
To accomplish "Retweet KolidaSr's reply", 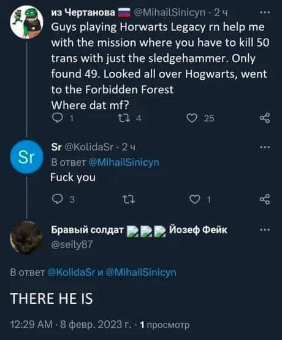I will click(x=129, y=199).
